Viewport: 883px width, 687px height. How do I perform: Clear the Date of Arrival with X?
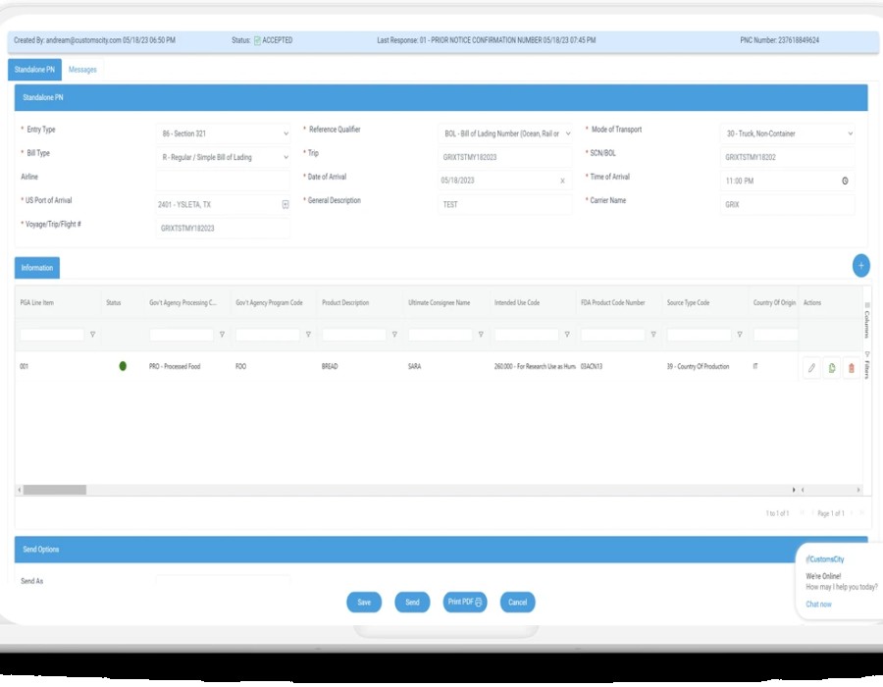[x=562, y=181]
